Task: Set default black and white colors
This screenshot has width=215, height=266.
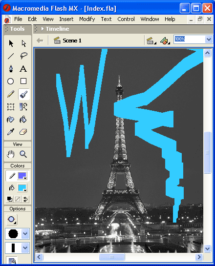Action: click(10, 199)
